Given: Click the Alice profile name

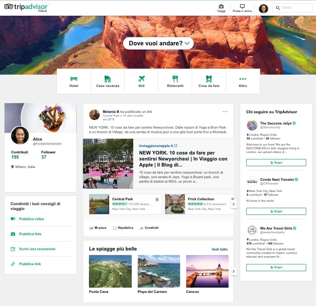Looking at the screenshot, I should tap(38, 139).
